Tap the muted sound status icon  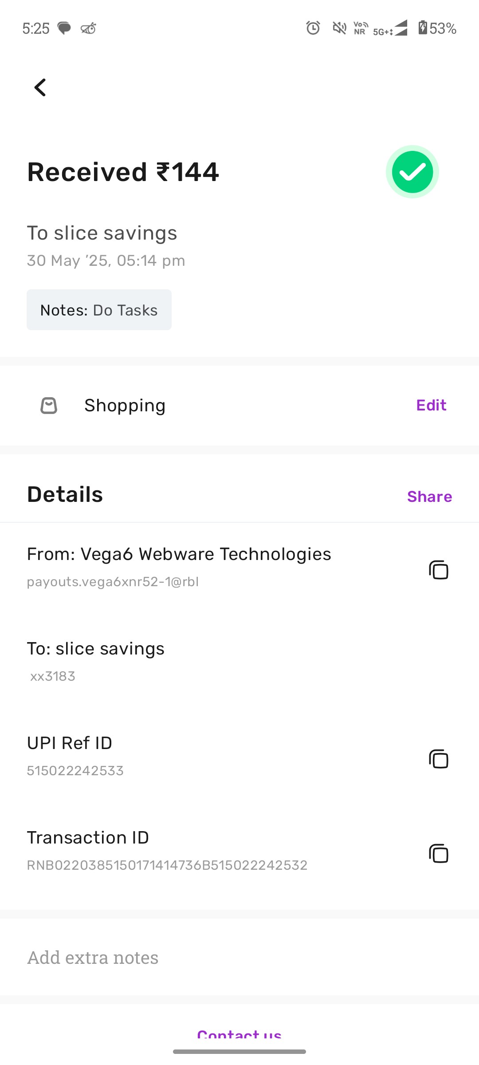(x=339, y=28)
